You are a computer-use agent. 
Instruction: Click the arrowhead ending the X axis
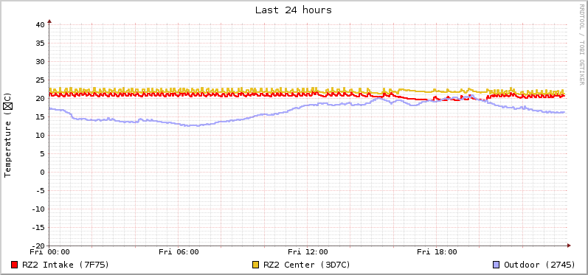point(569,246)
